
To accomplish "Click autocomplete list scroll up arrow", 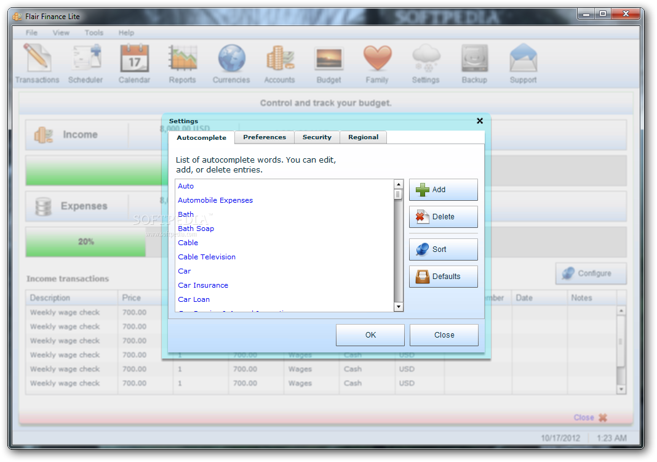I will [x=399, y=184].
